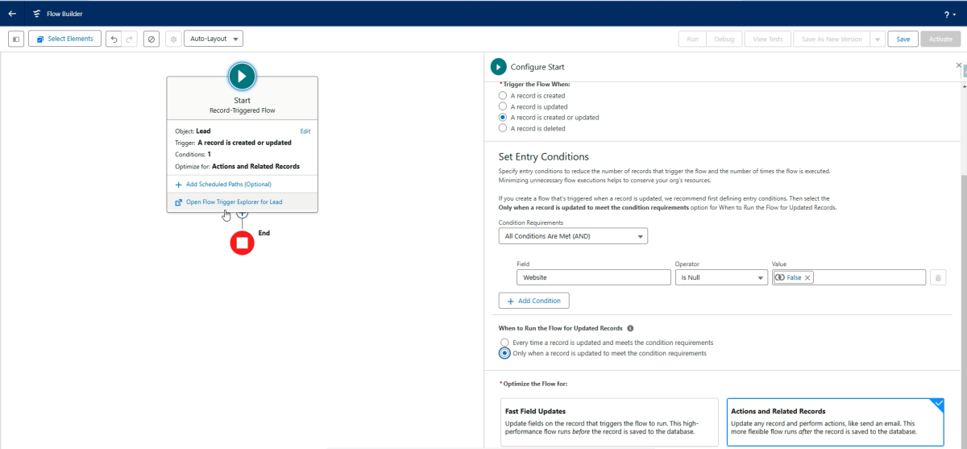Open Flow Trigger Explorer for Lead link
967x449 pixels.
(234, 202)
